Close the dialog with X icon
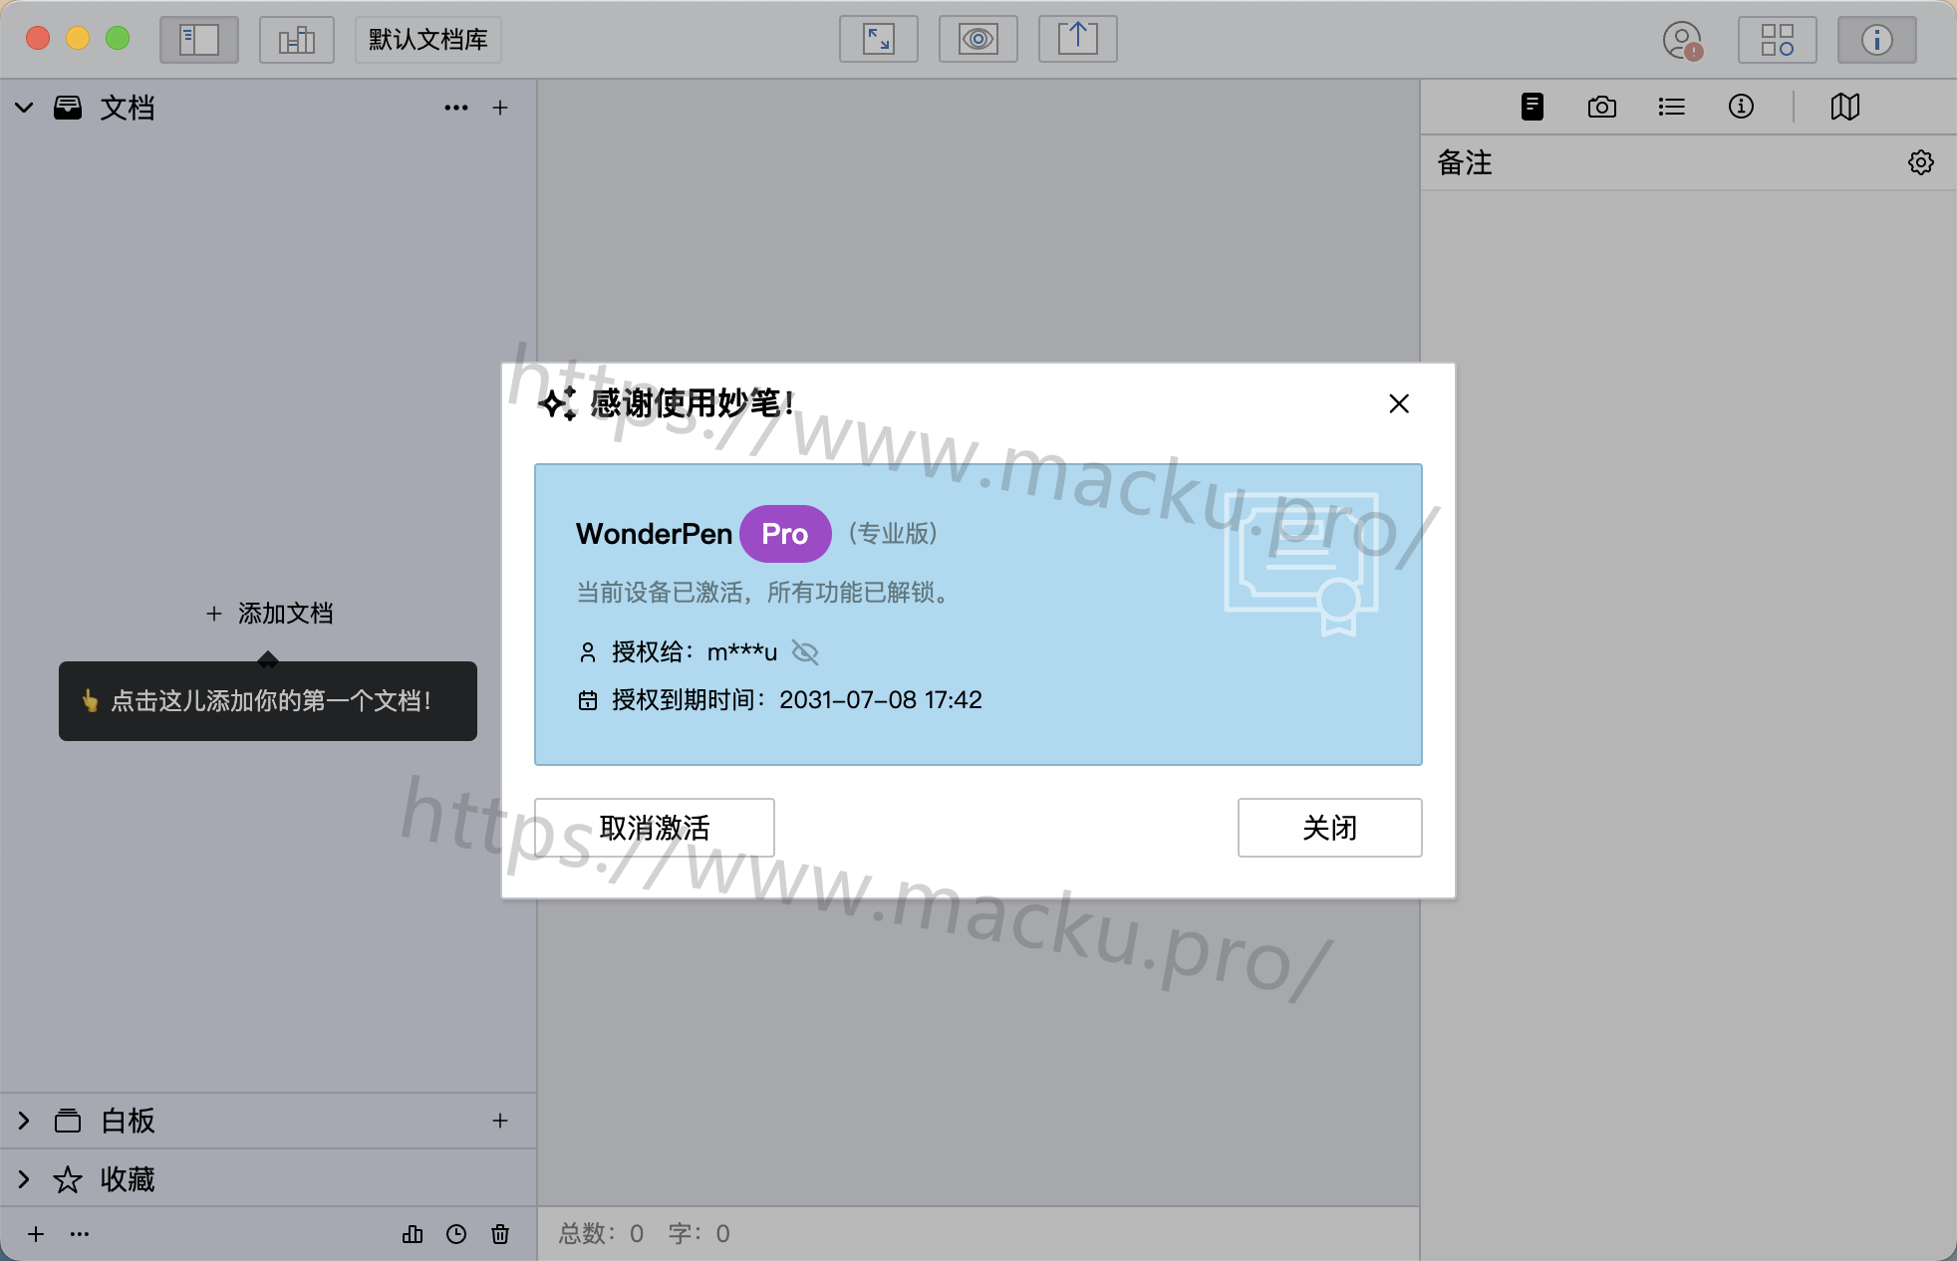1957x1261 pixels. tap(1399, 403)
